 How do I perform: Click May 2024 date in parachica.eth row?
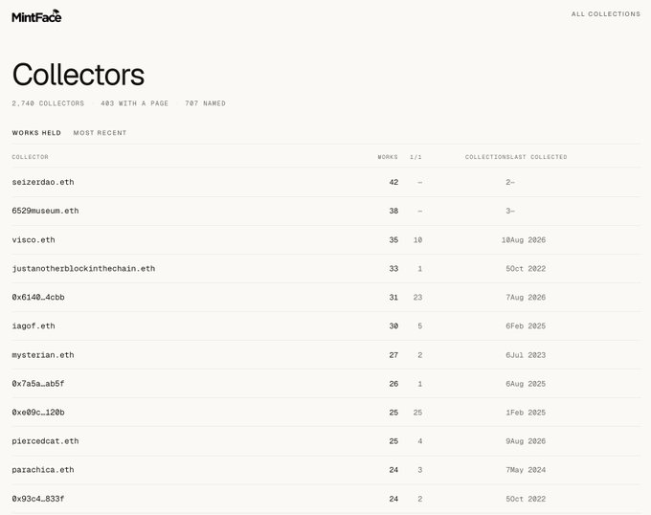tap(528, 470)
